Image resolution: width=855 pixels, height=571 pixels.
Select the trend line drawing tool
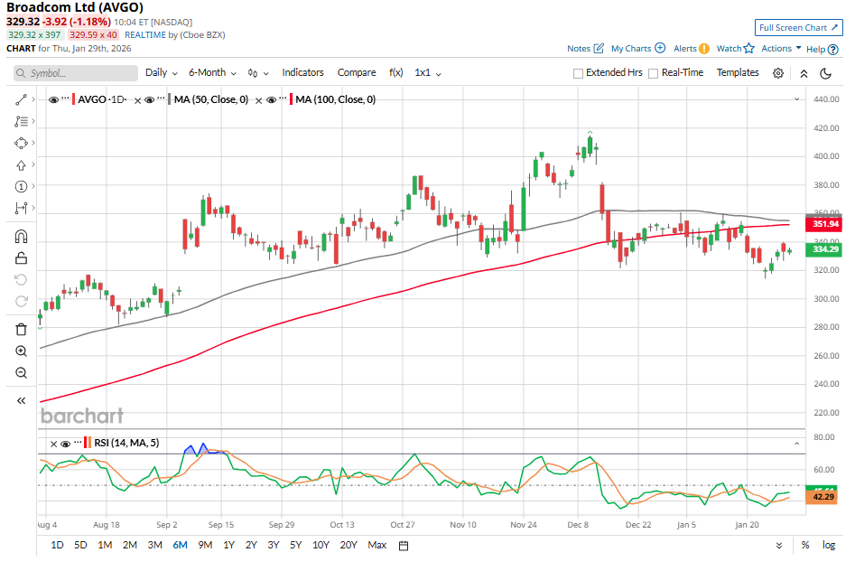tap(21, 99)
